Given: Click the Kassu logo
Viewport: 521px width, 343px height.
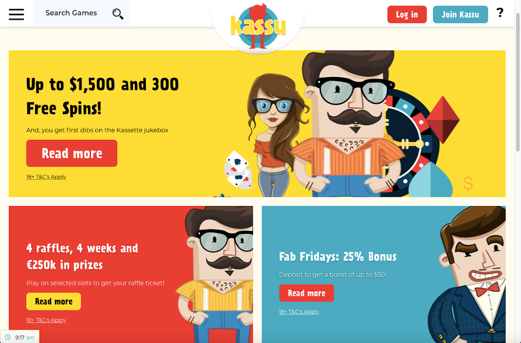Looking at the screenshot, I should [x=258, y=26].
